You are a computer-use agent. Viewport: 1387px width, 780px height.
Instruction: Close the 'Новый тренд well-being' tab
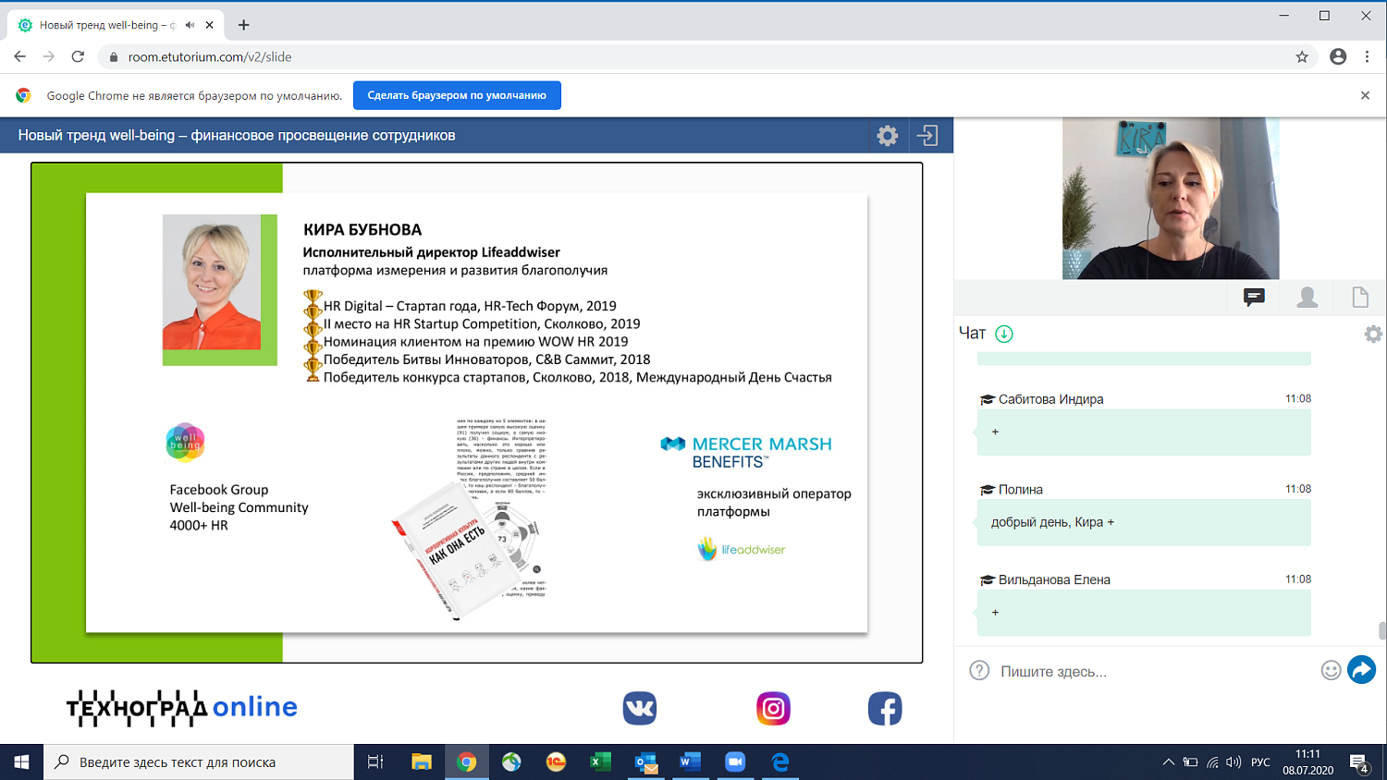pos(210,25)
